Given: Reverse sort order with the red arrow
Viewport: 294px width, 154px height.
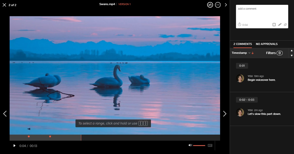Looking at the screenshot, I should (x=253, y=53).
